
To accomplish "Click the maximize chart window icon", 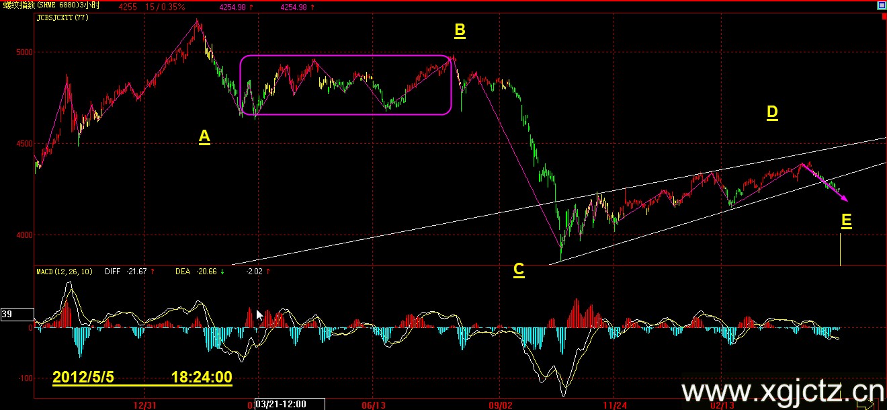I will [882, 5].
